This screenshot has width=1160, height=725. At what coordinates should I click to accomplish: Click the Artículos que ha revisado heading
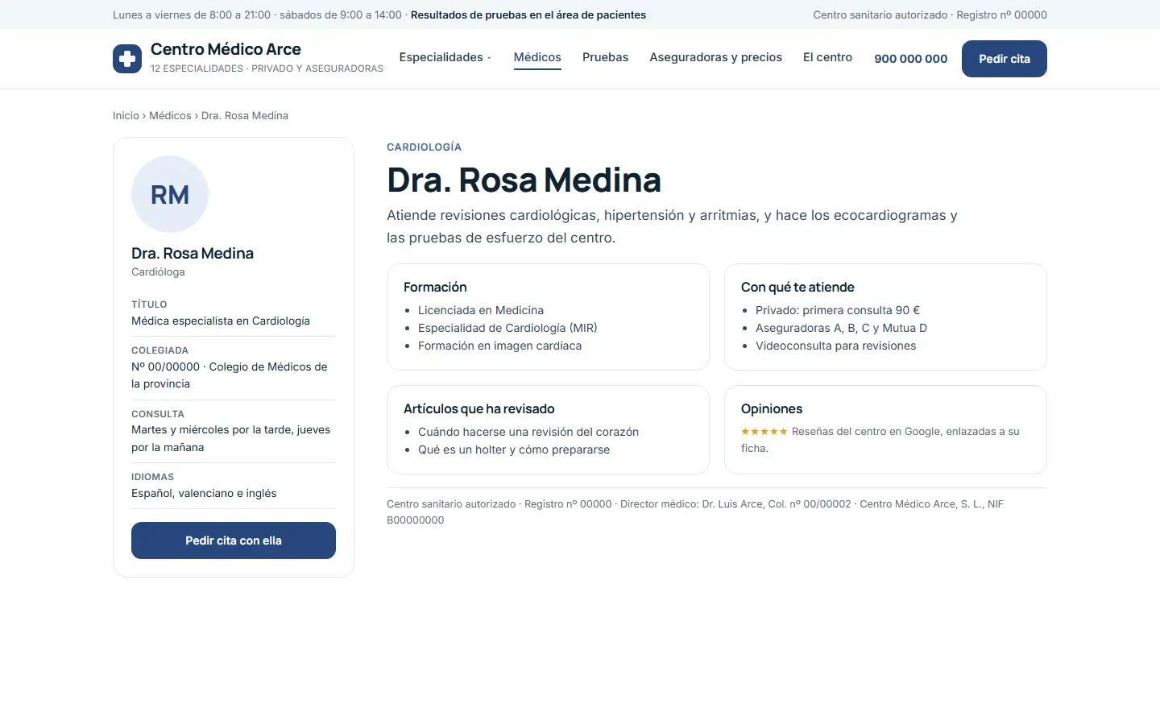tap(479, 408)
